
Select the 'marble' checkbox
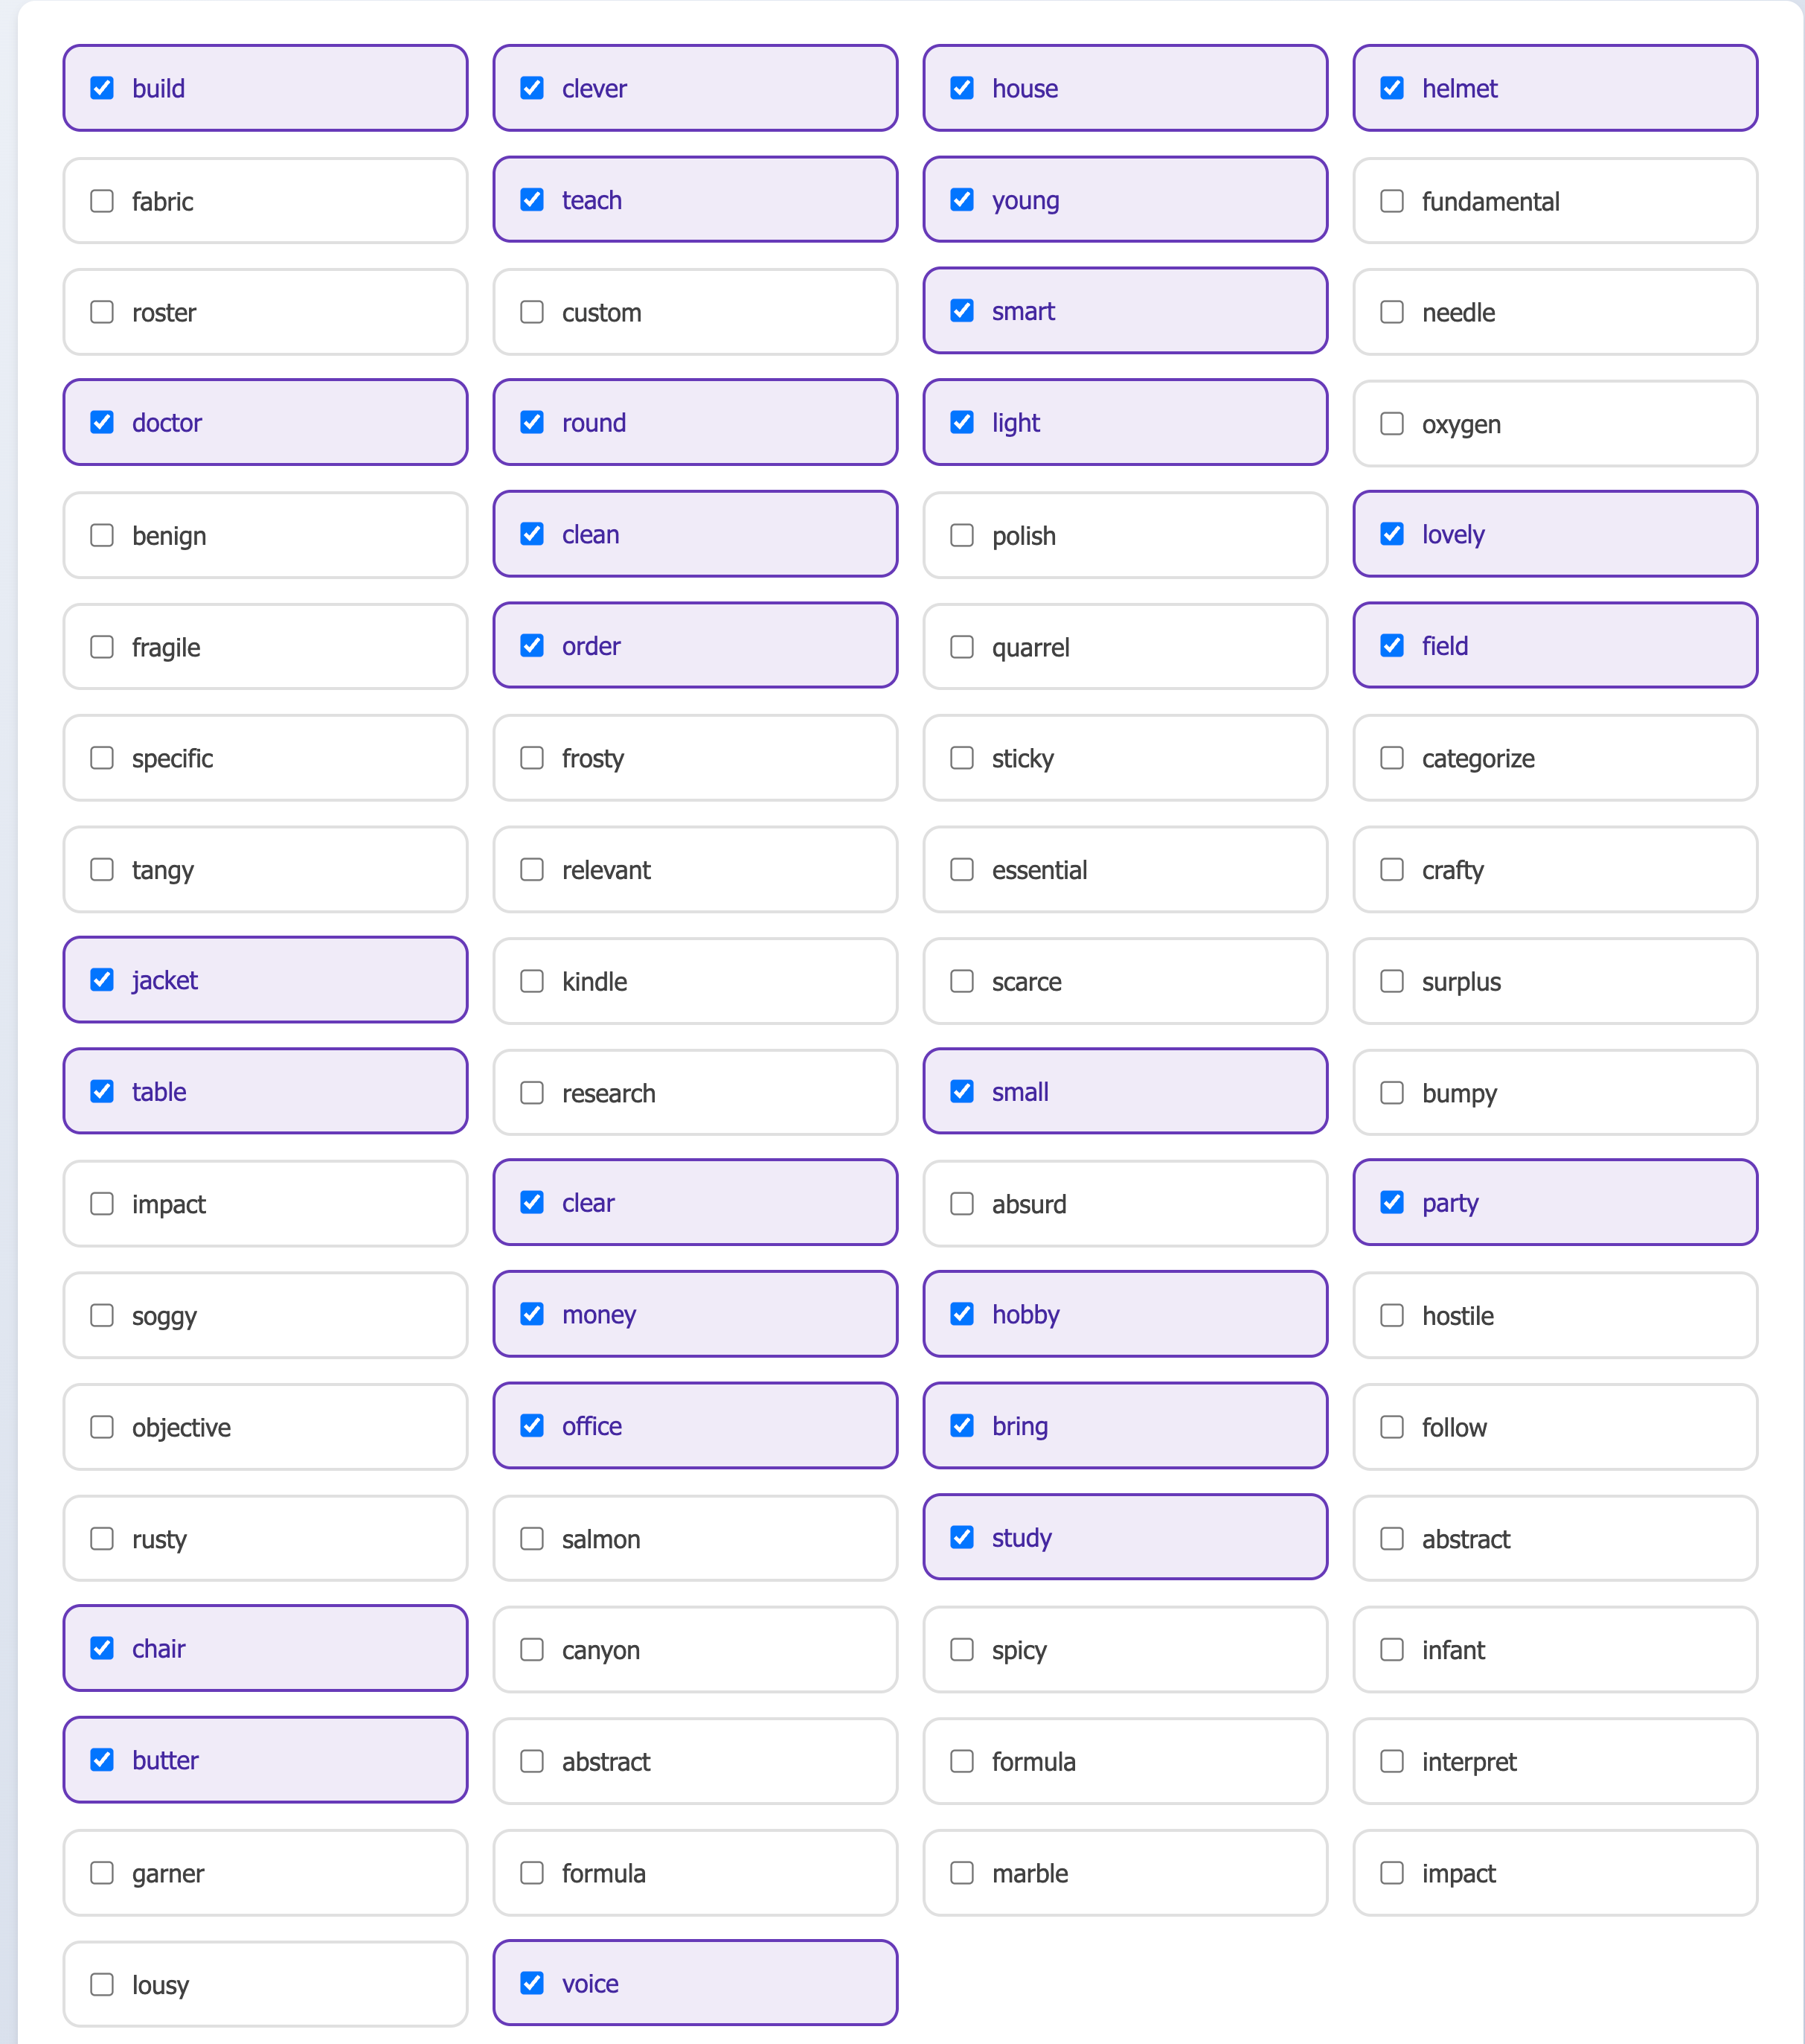point(961,1873)
